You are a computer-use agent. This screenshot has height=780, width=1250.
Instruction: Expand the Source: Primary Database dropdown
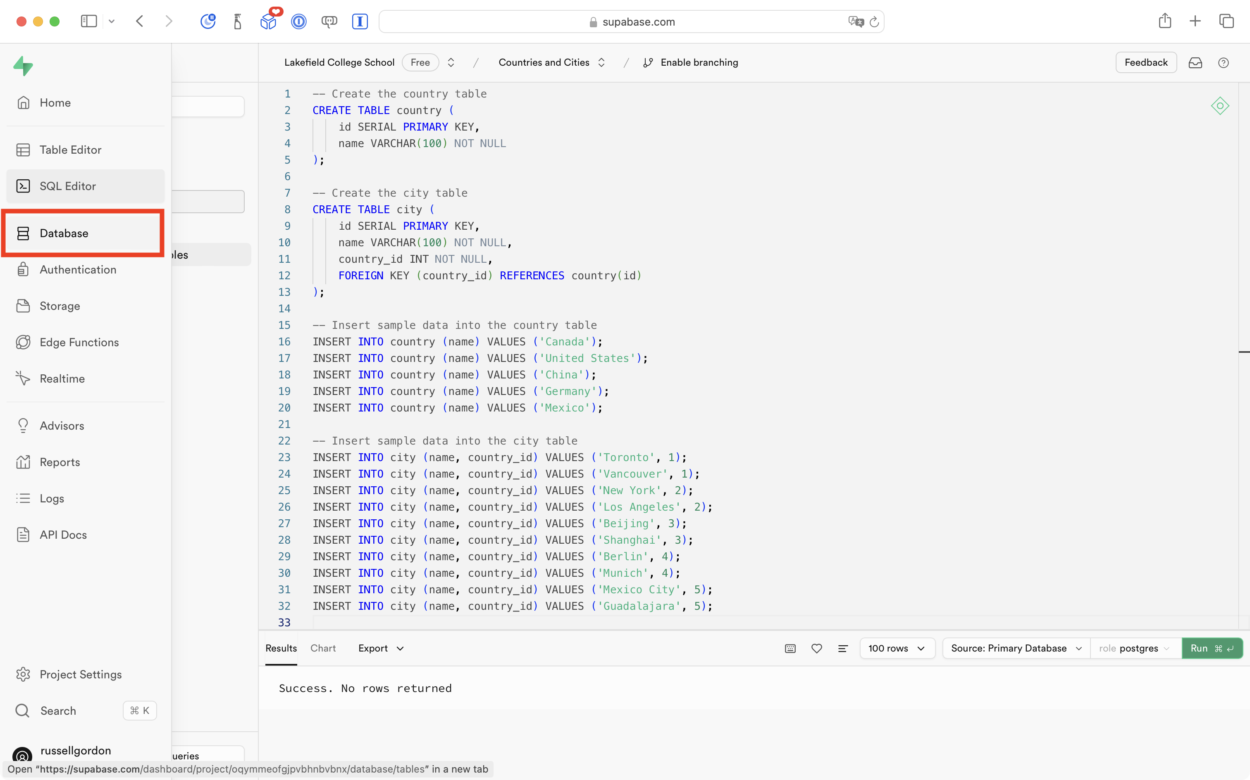click(1016, 649)
